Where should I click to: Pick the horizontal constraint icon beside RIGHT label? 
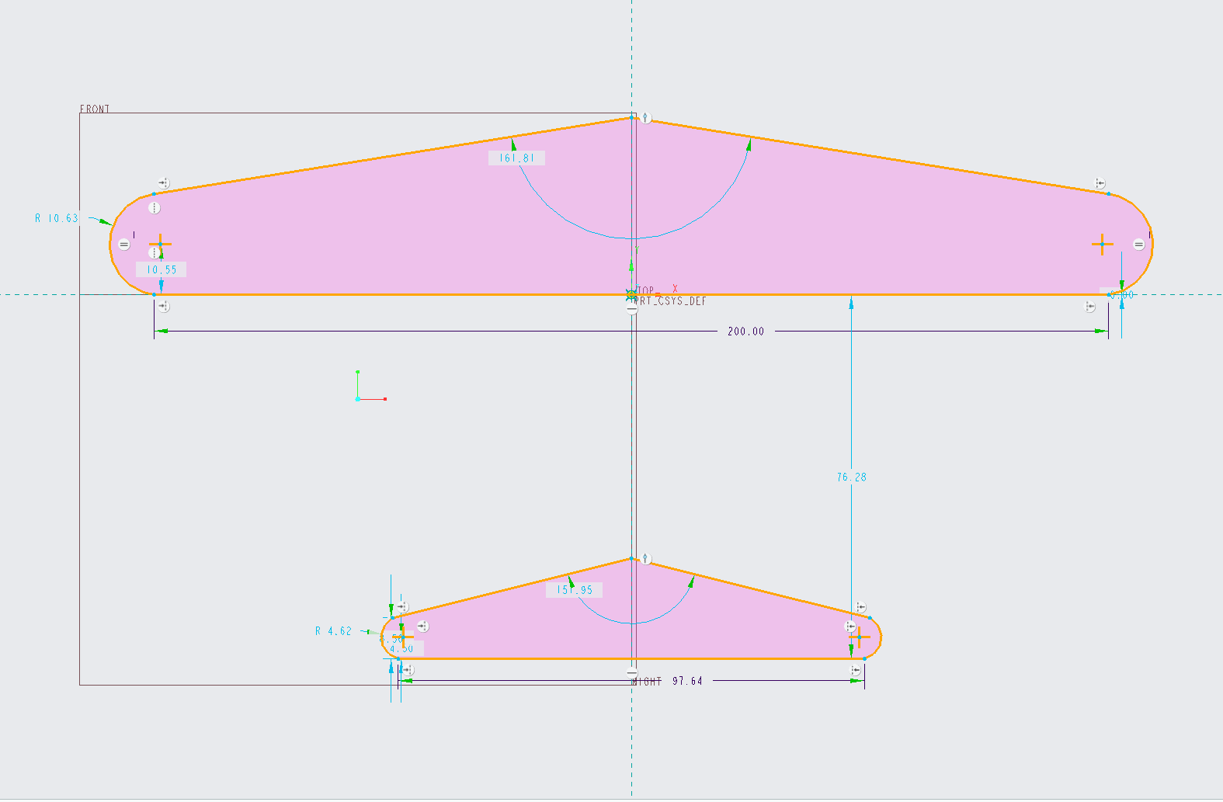click(x=632, y=672)
